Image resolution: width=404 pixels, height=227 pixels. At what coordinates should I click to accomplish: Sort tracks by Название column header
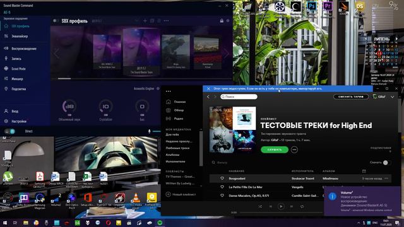coord(236,171)
